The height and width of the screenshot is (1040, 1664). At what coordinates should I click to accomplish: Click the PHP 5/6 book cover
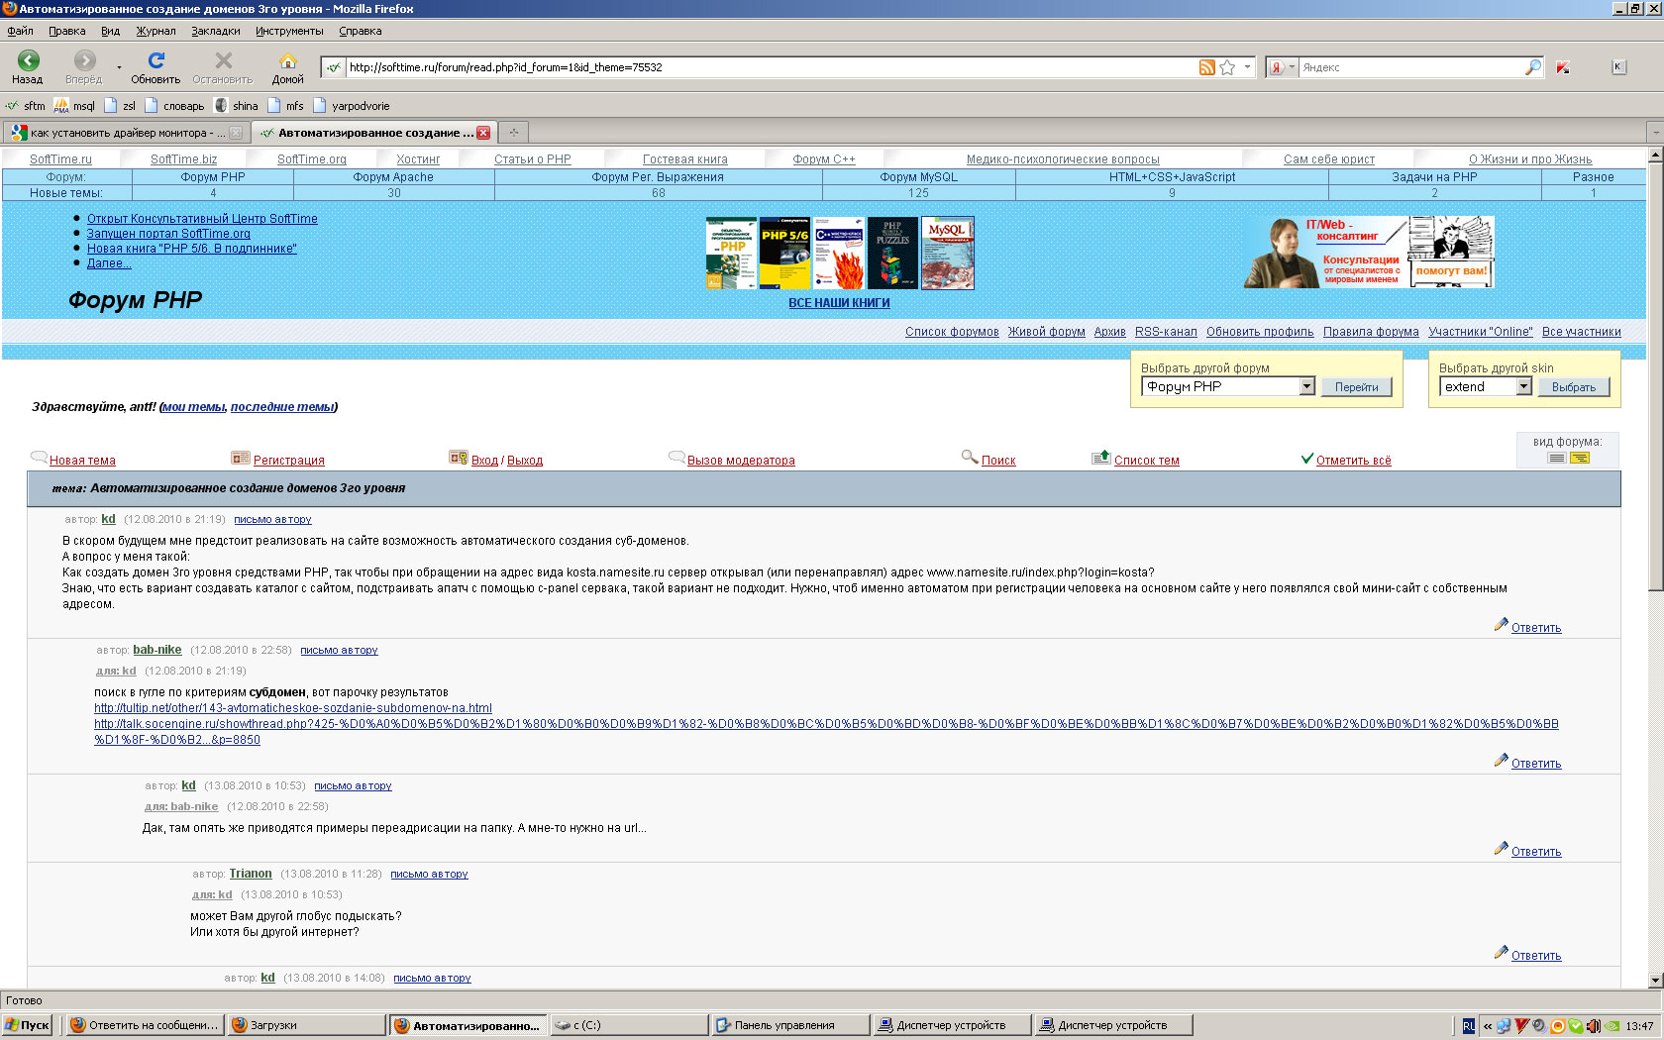785,254
